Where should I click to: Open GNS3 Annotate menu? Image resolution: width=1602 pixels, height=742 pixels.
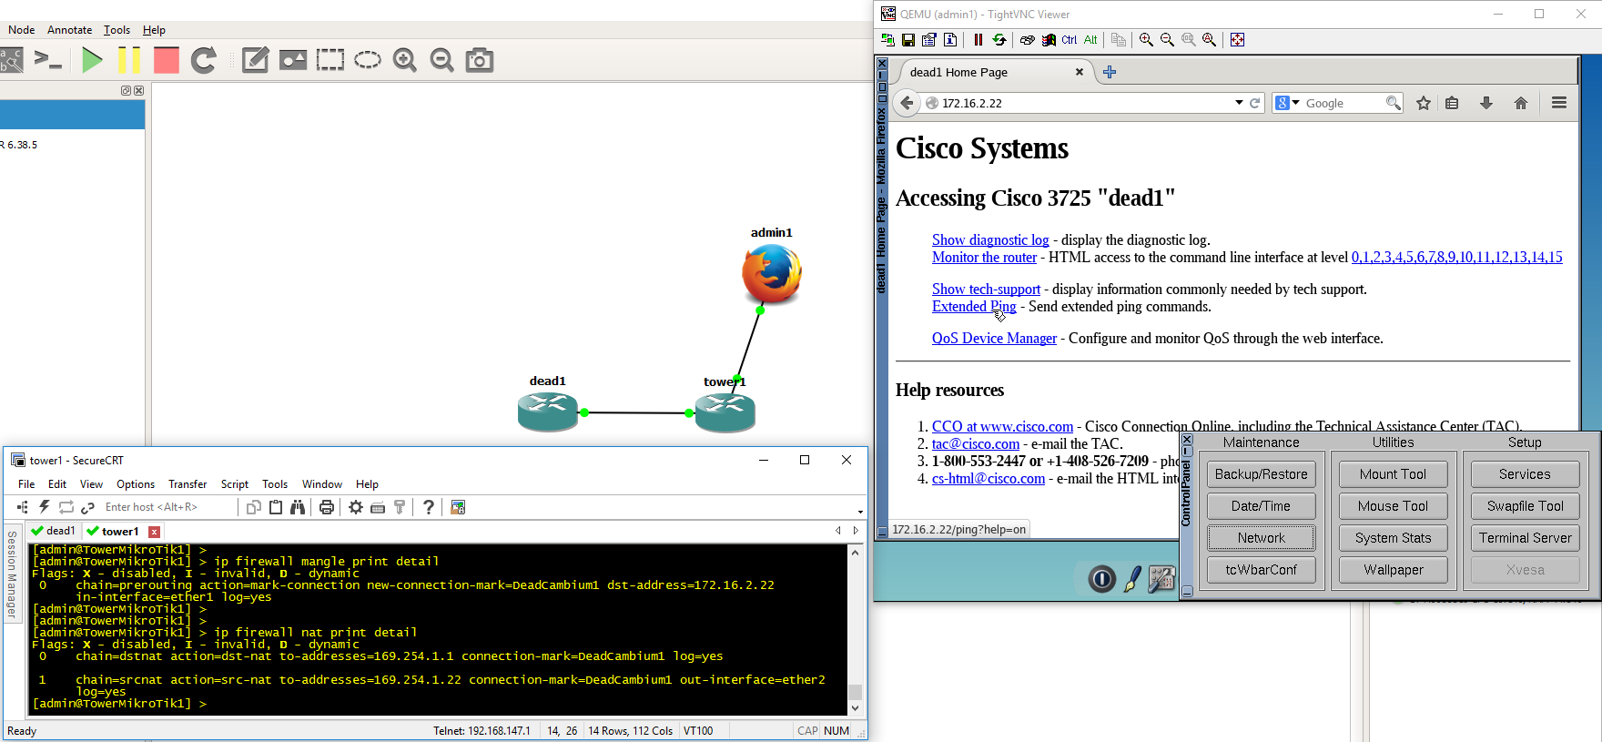point(69,30)
